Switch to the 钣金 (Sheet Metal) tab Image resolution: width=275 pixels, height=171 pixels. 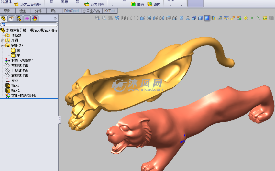point(23,11)
